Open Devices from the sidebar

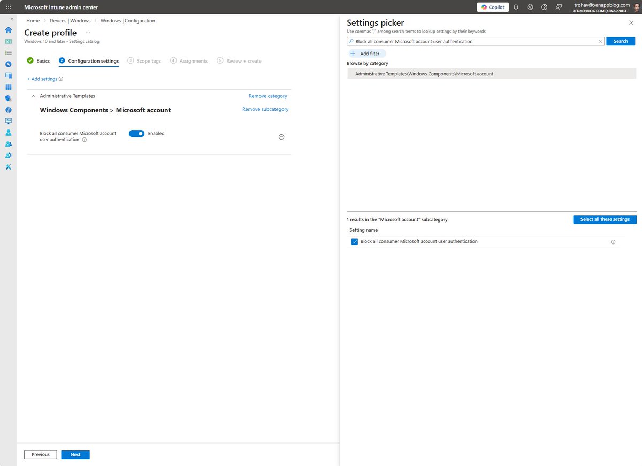[x=9, y=75]
